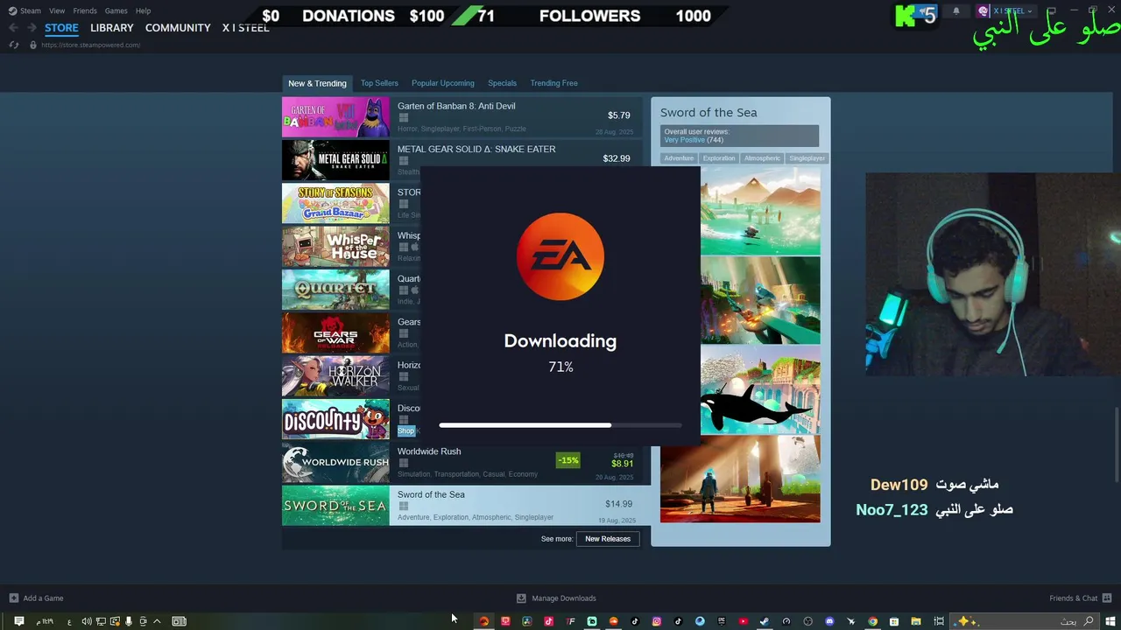Open the Trending Free tab
This screenshot has width=1121, height=630.
(553, 83)
